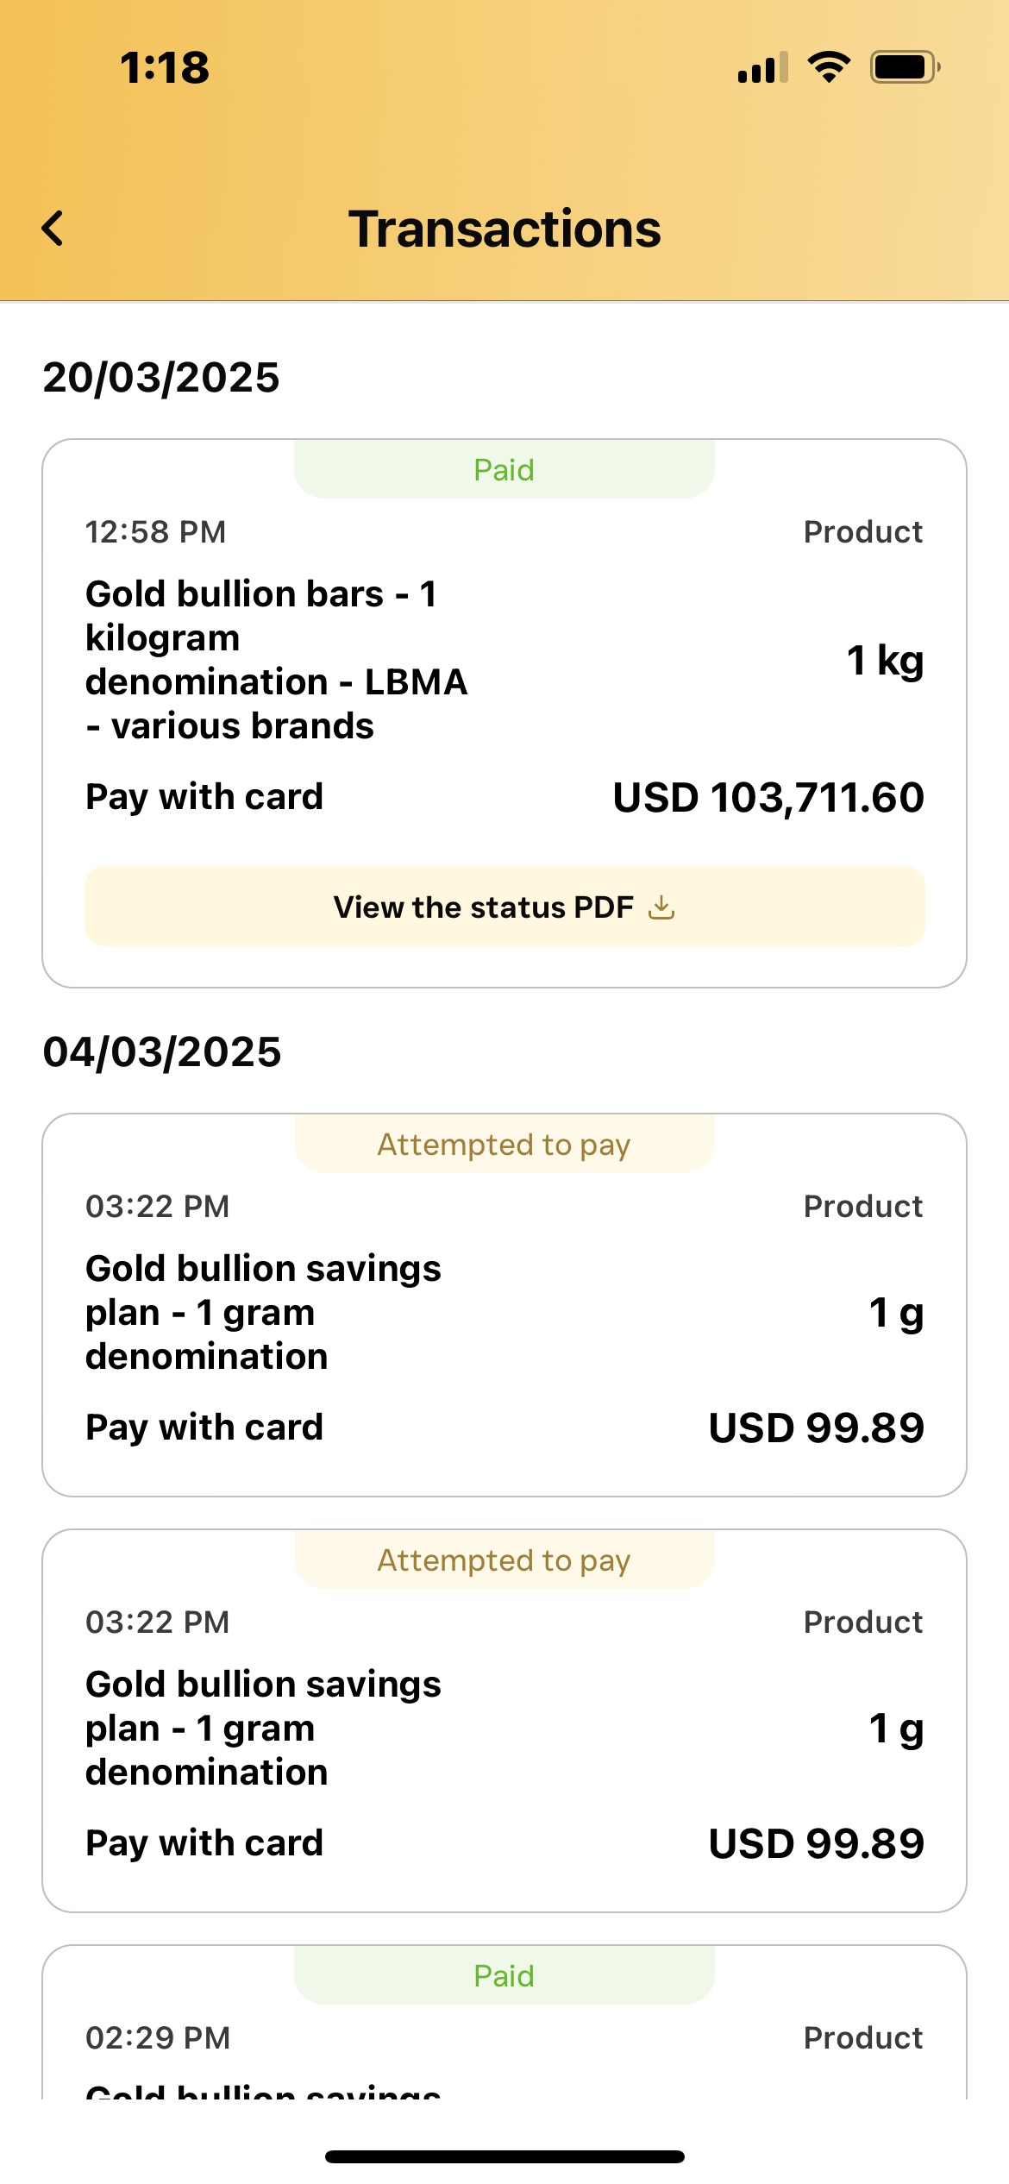The height and width of the screenshot is (2184, 1009).
Task: Tap the Wi-Fi status icon
Action: pos(829,66)
